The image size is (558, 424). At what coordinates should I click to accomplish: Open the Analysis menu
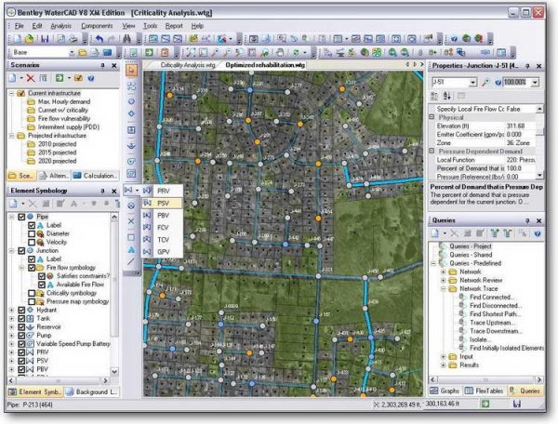60,26
